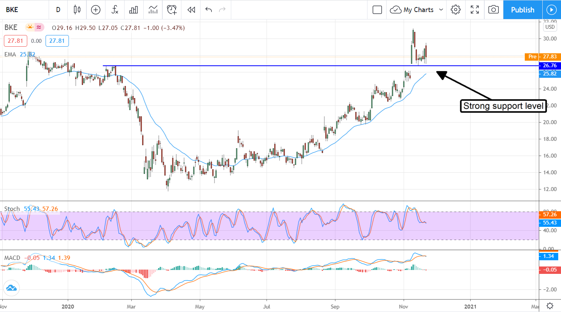This screenshot has width=561, height=312.
Task: Toggle the sun market session icon next to BKE
Action: [30, 28]
